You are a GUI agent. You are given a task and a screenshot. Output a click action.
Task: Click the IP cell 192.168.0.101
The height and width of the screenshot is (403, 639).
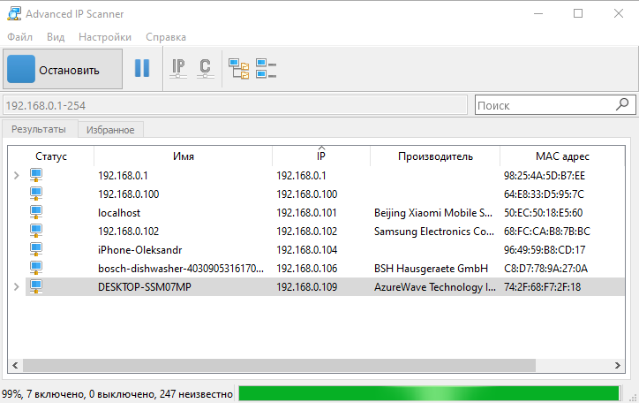pos(306,212)
